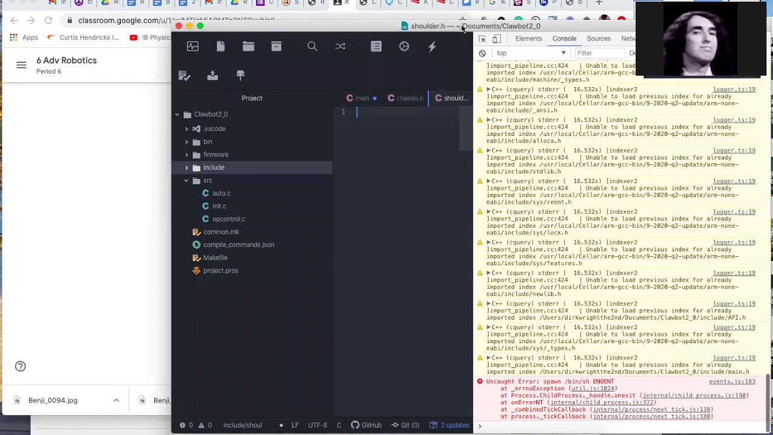Click the file encoding UTF-8 in the status bar
Viewport: 773px width, 435px height.
318,425
